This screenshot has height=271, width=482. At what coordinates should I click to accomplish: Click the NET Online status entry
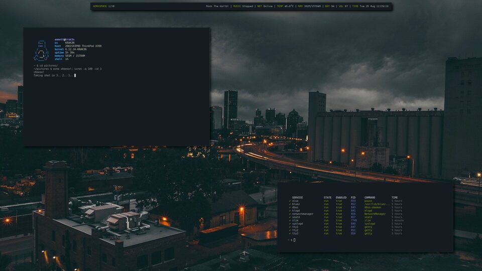point(265,6)
